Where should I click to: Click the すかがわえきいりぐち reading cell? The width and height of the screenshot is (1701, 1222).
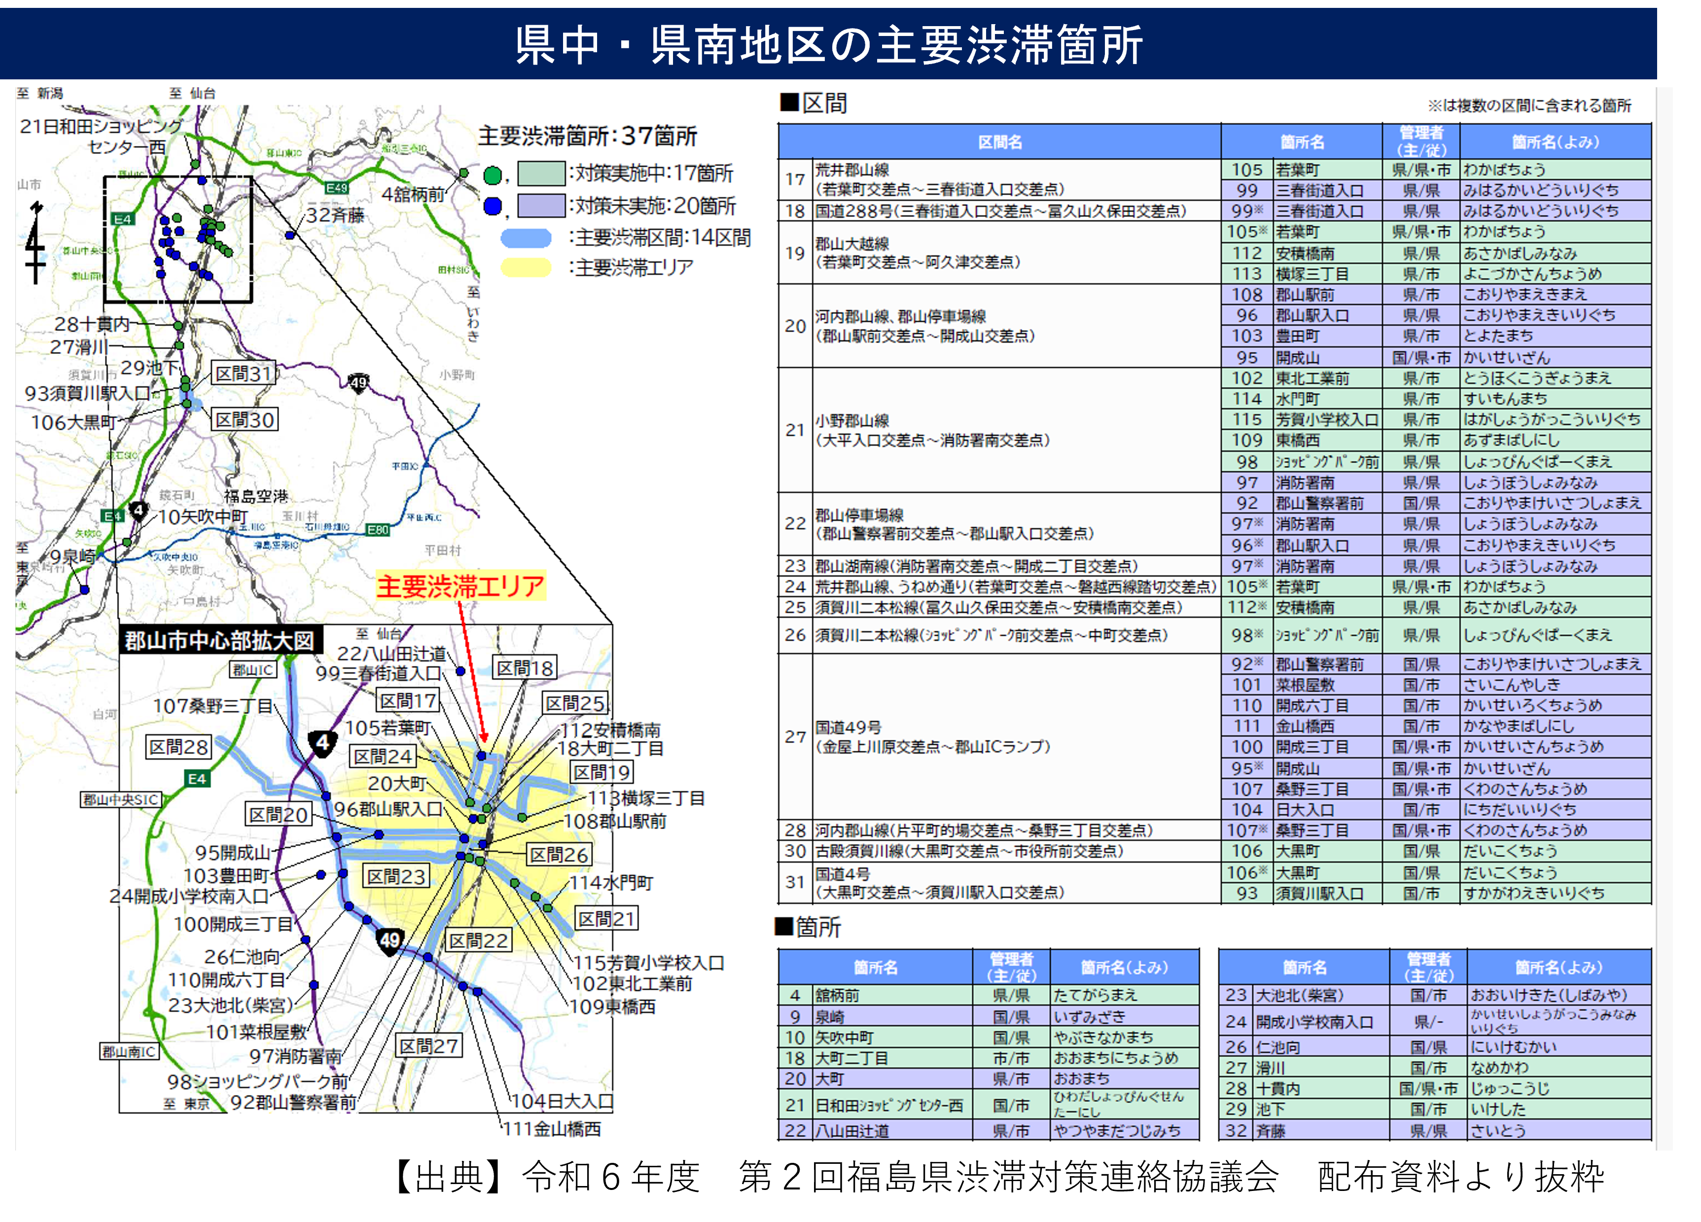(x=1555, y=894)
